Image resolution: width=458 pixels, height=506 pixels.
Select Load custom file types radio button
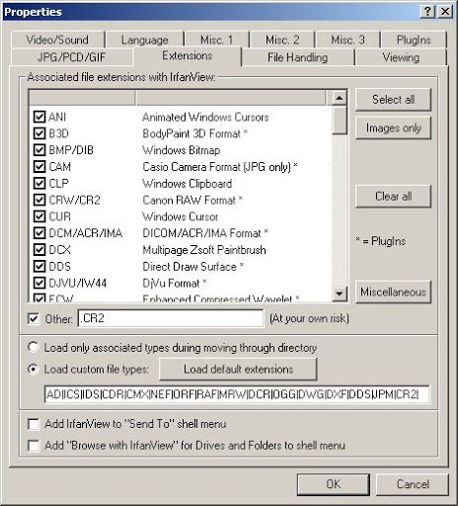pyautogui.click(x=34, y=369)
